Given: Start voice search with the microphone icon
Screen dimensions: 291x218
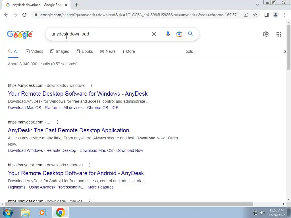Looking at the screenshot, I should (168, 34).
